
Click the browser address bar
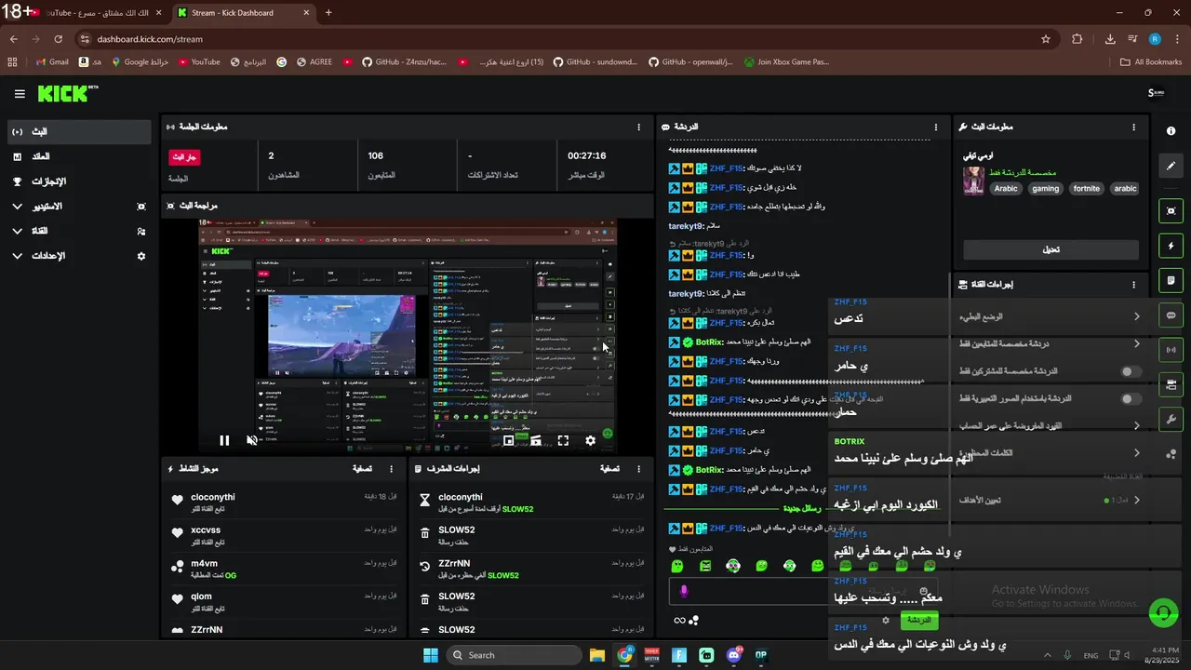[558, 39]
